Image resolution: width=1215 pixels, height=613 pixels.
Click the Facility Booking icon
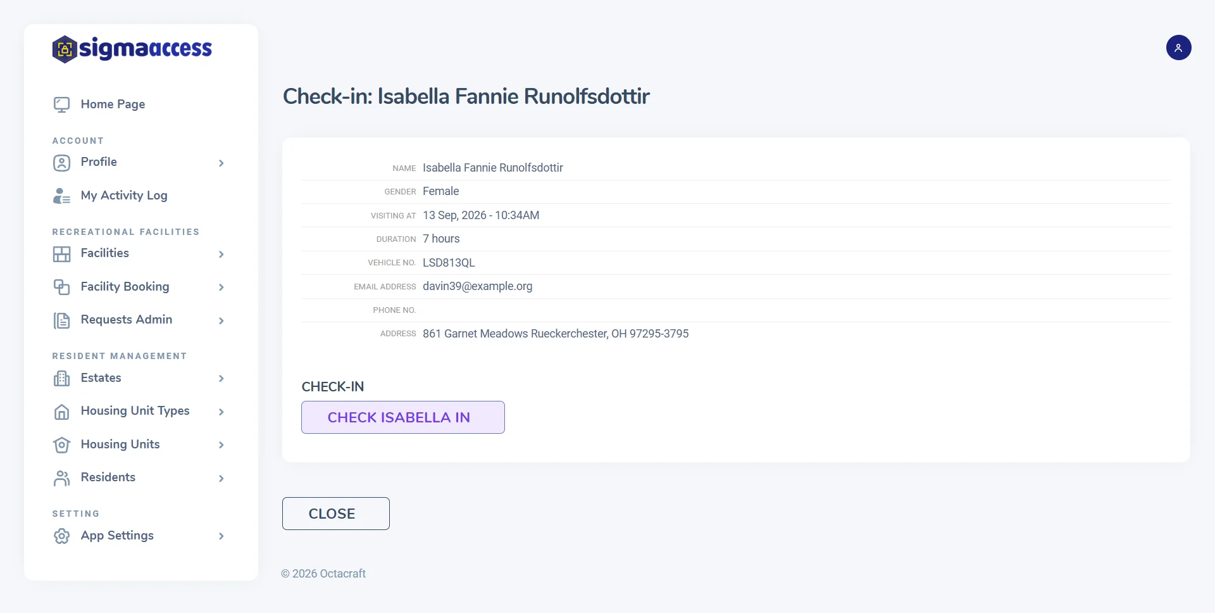[x=61, y=287]
